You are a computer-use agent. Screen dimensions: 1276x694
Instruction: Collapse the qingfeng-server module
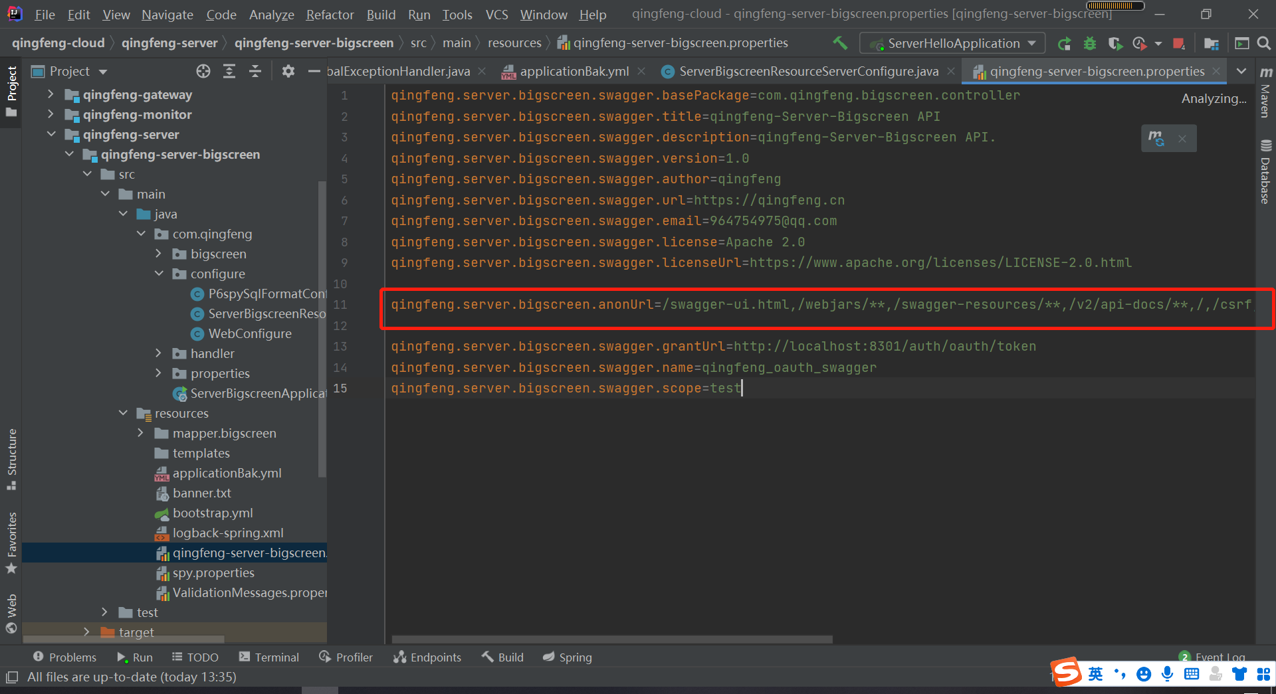tap(51, 135)
